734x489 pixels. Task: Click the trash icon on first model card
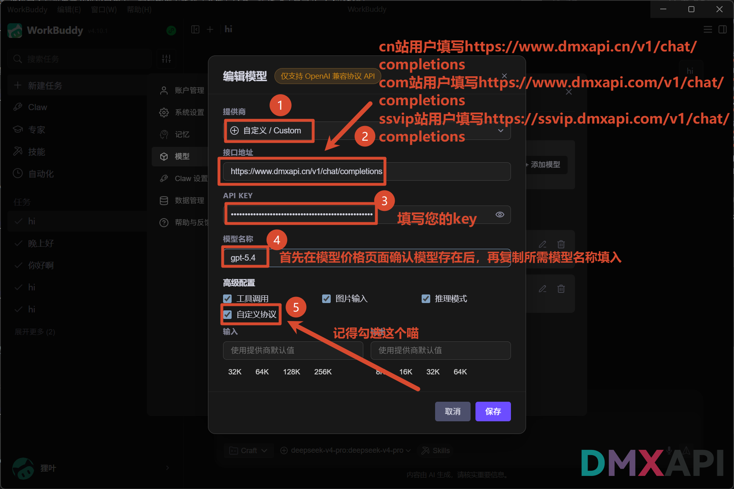pos(561,244)
